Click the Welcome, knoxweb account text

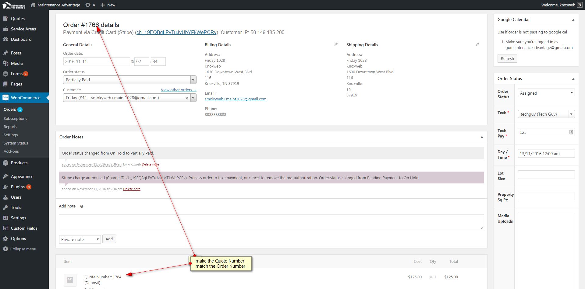[558, 5]
